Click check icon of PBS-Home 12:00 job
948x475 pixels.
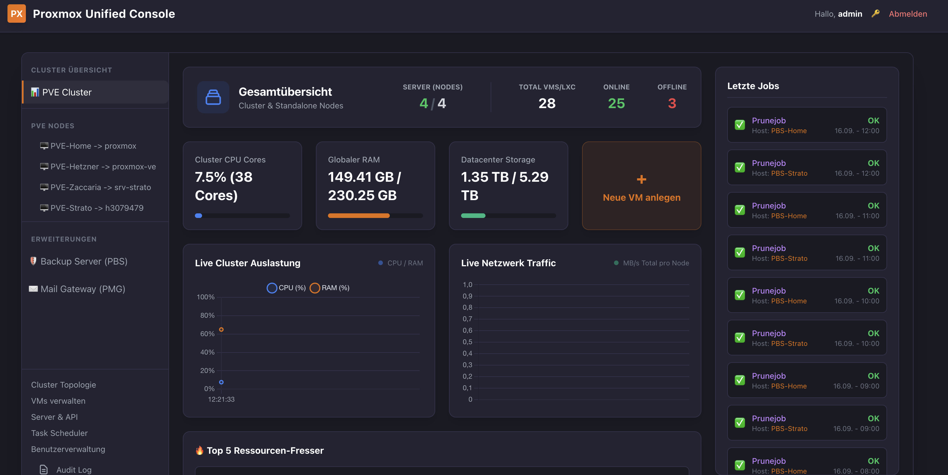[740, 125]
